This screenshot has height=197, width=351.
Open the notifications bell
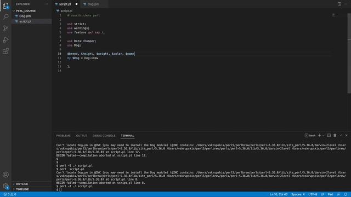[x=346, y=194]
